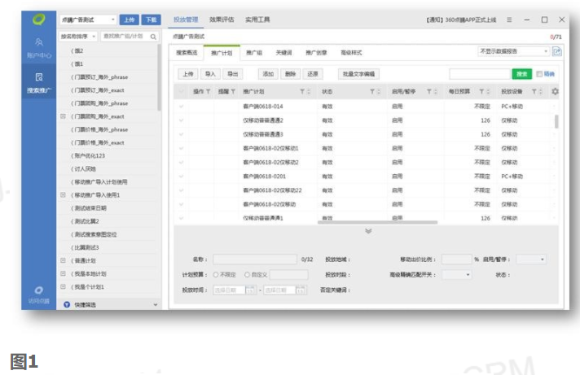The width and height of the screenshot is (580, 375).
Task: Click filter icon on 操作 column
Action: point(208,92)
